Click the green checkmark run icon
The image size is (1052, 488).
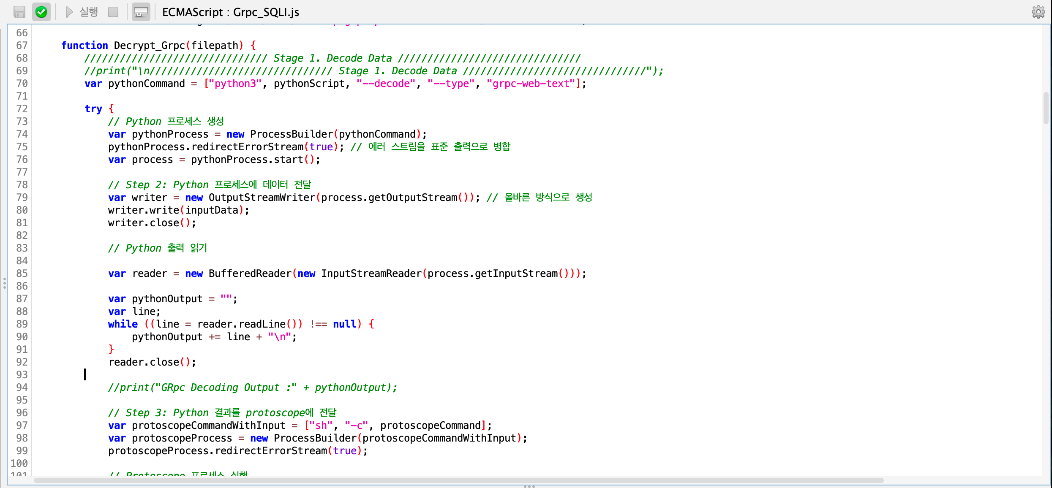tap(41, 11)
